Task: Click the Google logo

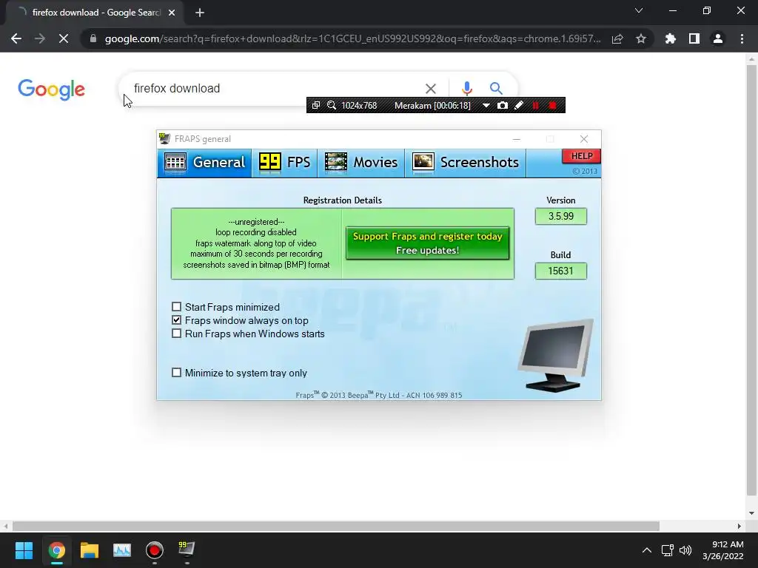Action: coord(51,89)
